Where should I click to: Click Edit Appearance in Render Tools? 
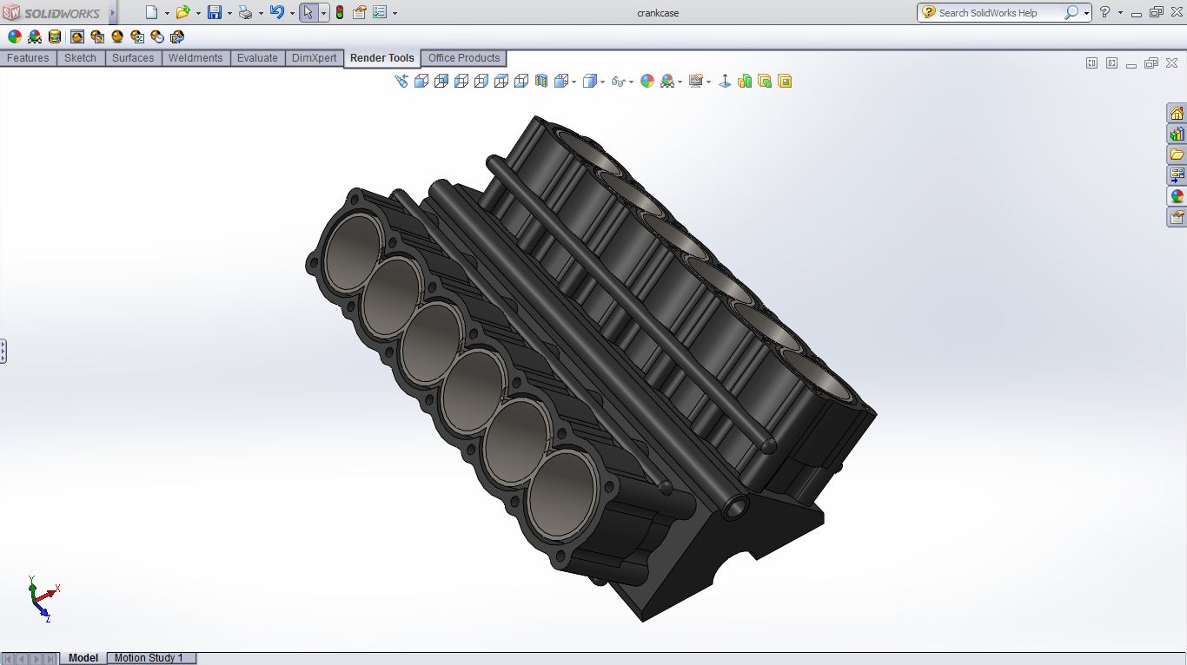click(14, 36)
